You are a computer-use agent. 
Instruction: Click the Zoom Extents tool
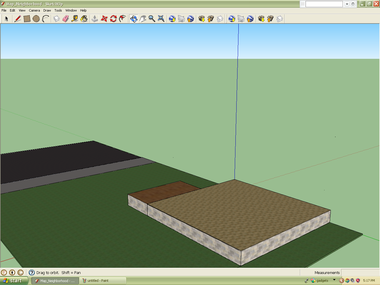pos(161,19)
